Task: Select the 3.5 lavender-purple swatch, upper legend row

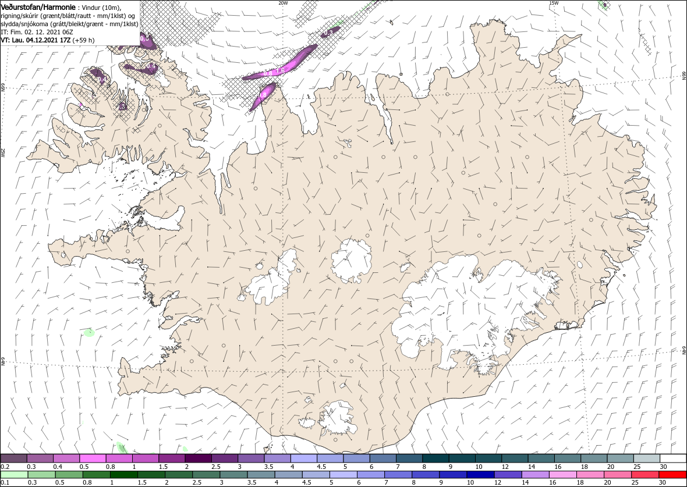Action: point(277,458)
